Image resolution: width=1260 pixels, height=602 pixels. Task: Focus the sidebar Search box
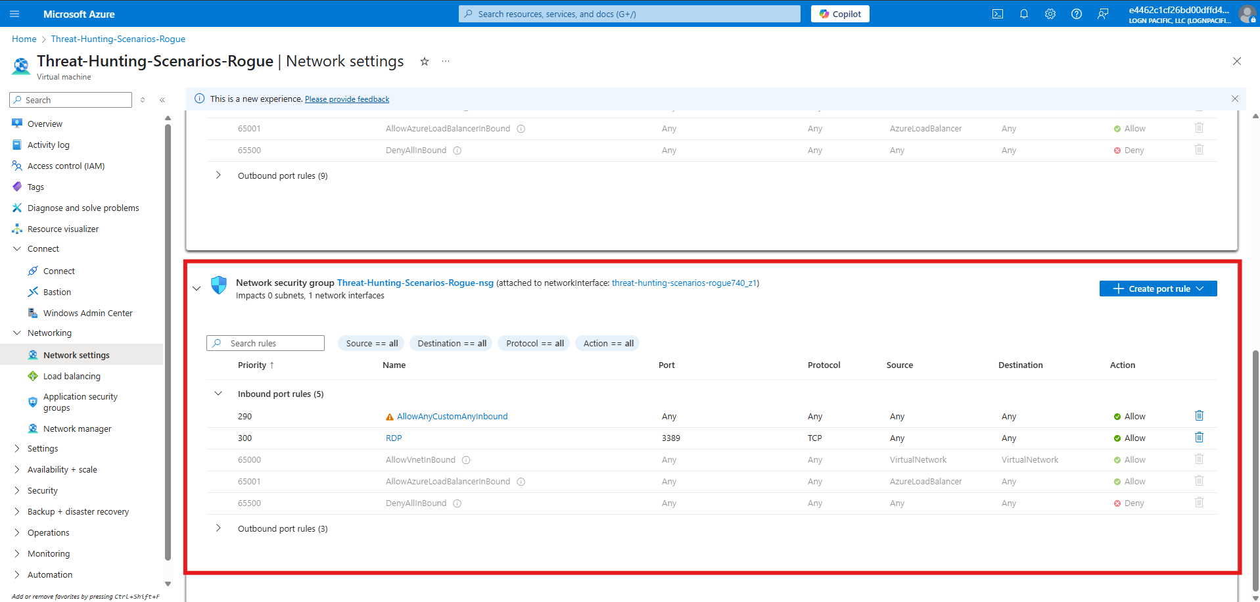click(x=71, y=100)
